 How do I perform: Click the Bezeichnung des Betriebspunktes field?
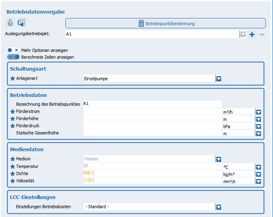pyautogui.click(x=152, y=104)
